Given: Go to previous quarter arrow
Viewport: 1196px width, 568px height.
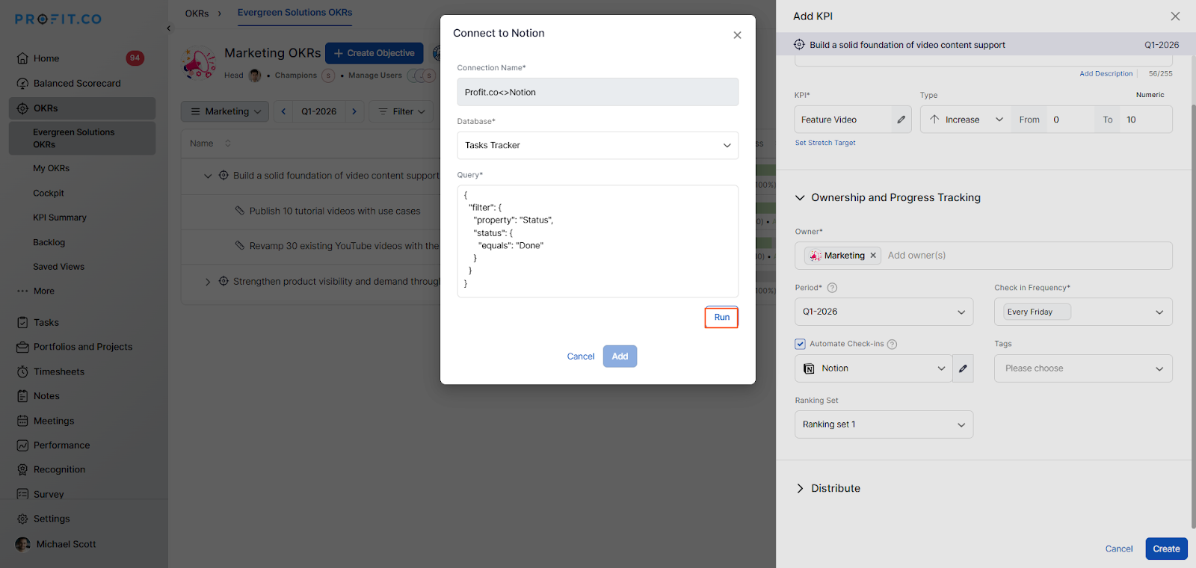Looking at the screenshot, I should (x=283, y=111).
